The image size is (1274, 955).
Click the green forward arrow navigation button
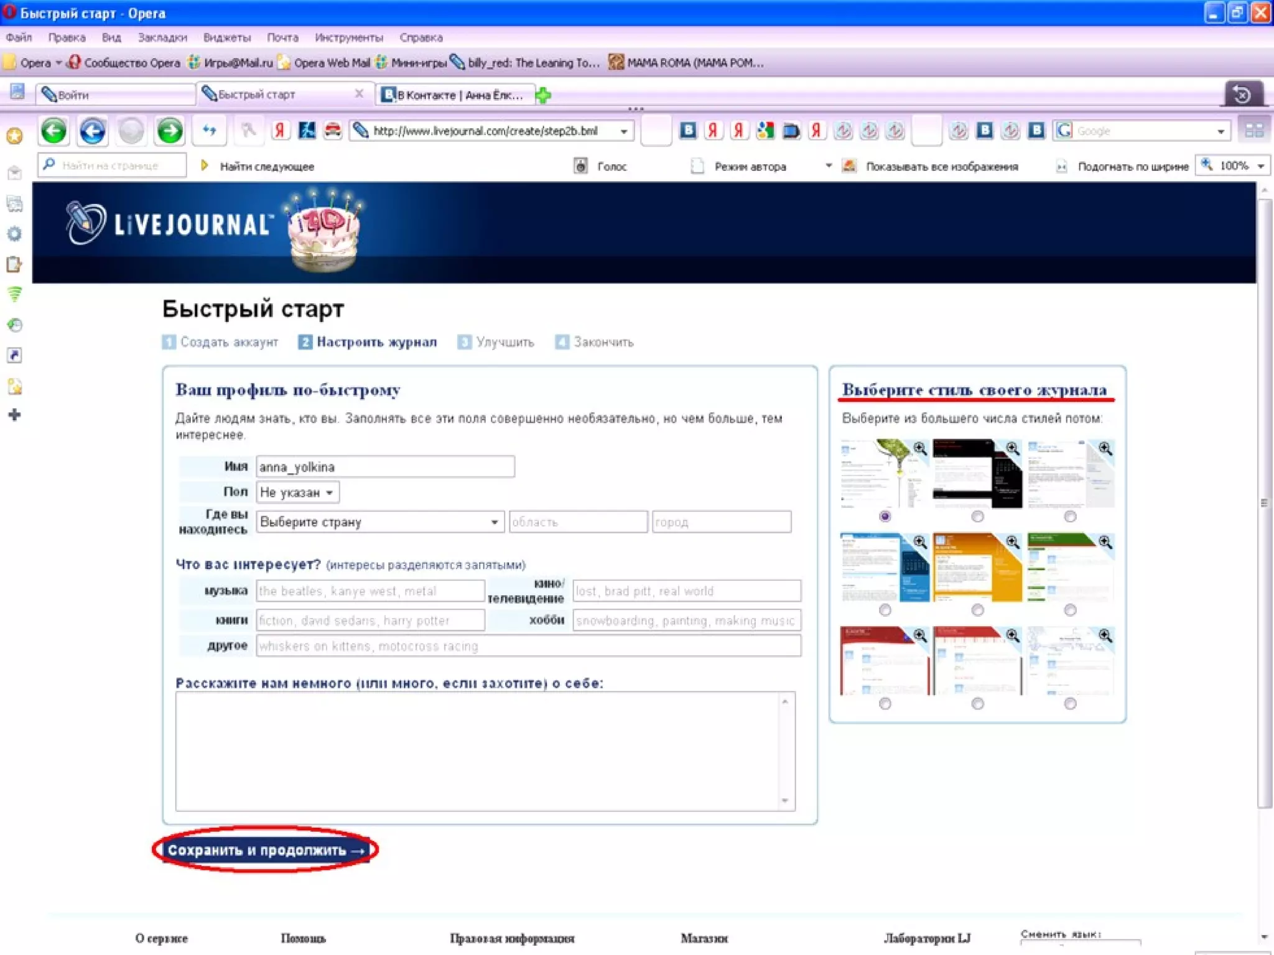[x=169, y=131]
